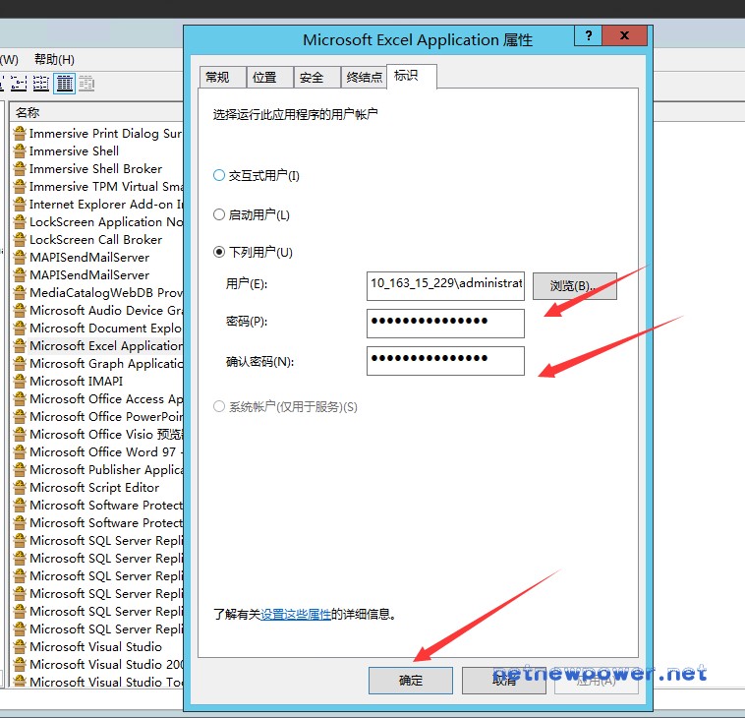The image size is (745, 718).
Task: Click the 取消 cancel button
Action: coord(504,681)
